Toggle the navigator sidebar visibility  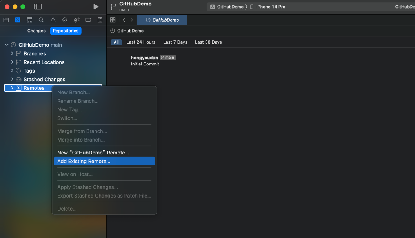pyautogui.click(x=38, y=7)
